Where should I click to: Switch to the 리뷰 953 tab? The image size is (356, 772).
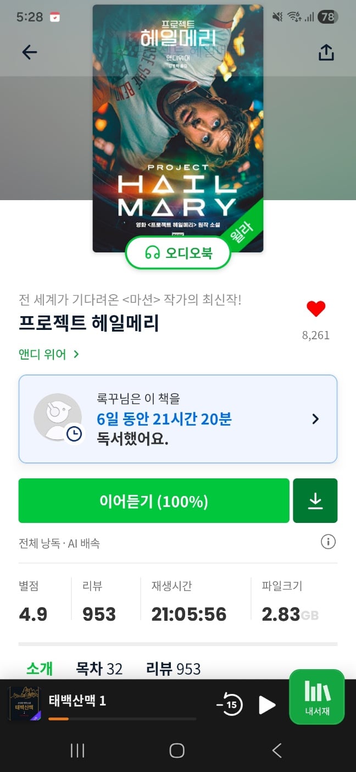(x=173, y=669)
